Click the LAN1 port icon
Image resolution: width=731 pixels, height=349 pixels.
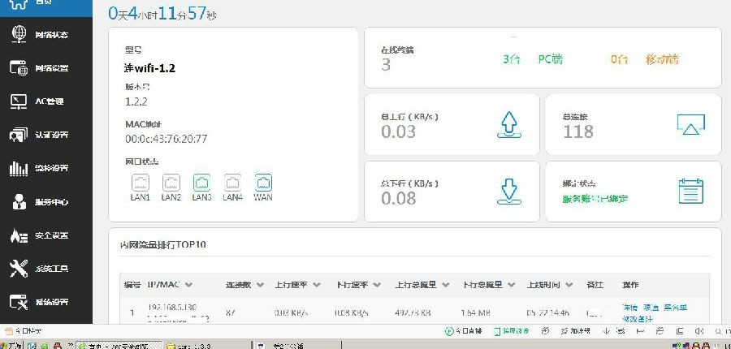click(141, 183)
